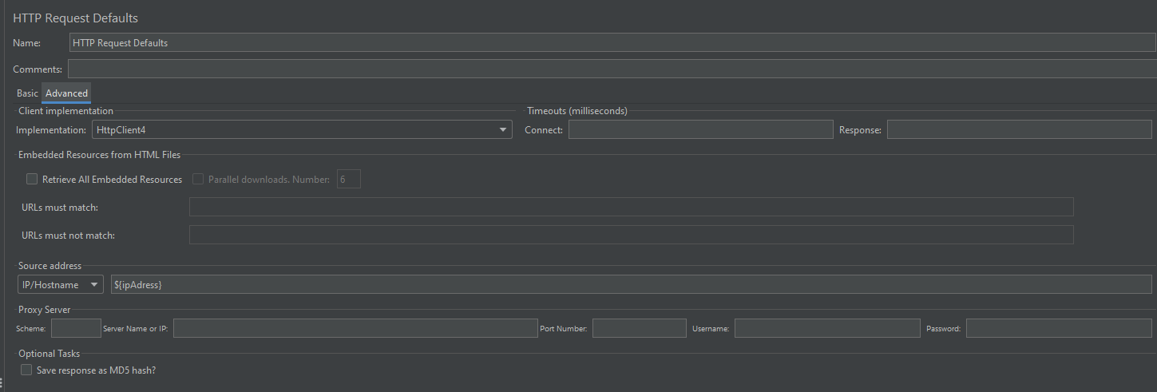
Task: Click the proxy Username field
Action: click(827, 328)
